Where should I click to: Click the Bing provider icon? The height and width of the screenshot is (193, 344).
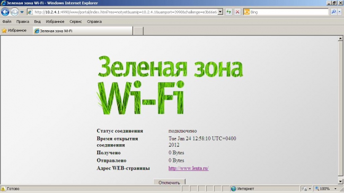(x=247, y=12)
